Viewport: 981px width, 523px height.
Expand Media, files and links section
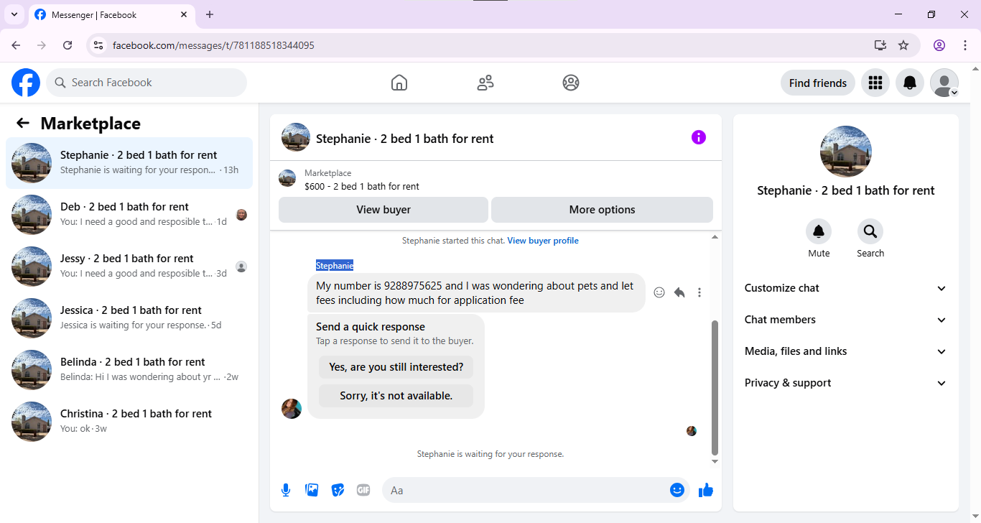[x=846, y=351]
